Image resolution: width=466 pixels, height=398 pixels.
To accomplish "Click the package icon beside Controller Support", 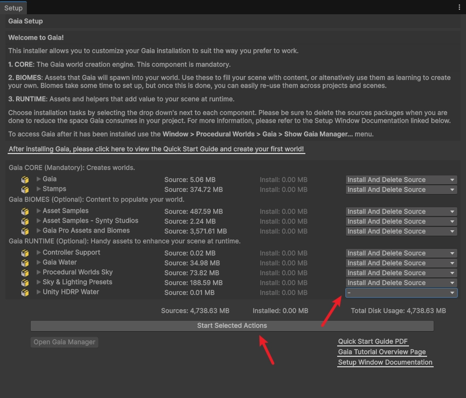I will pyautogui.click(x=25, y=253).
